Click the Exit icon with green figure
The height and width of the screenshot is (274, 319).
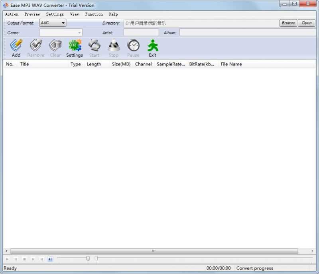152,48
